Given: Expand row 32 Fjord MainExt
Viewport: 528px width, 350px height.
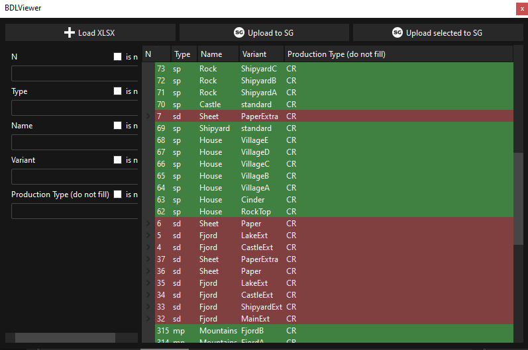Looking at the screenshot, I should [x=148, y=319].
